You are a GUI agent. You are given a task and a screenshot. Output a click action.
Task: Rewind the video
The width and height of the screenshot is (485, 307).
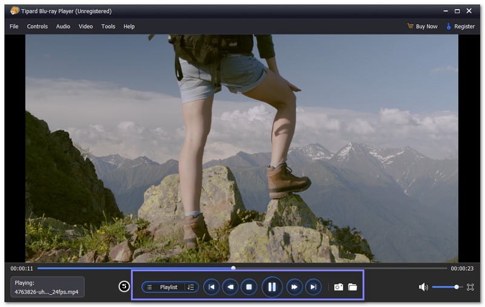coord(230,287)
